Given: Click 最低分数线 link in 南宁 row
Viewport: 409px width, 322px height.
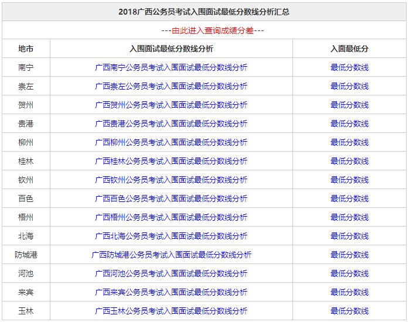Looking at the screenshot, I should [x=350, y=67].
